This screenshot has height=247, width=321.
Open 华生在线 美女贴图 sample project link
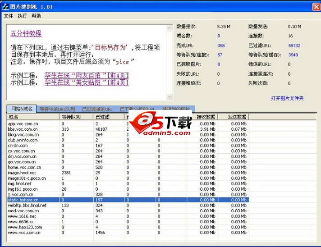[87, 82]
